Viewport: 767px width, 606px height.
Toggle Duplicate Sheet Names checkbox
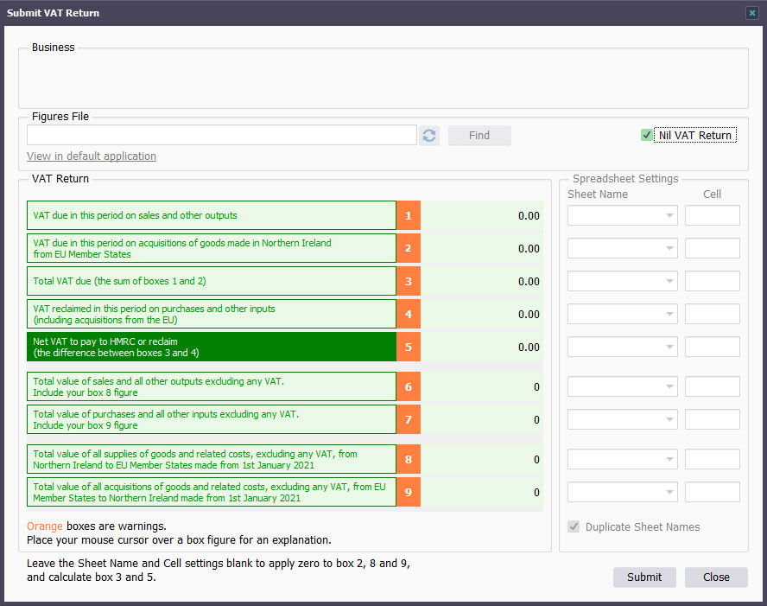pos(574,526)
